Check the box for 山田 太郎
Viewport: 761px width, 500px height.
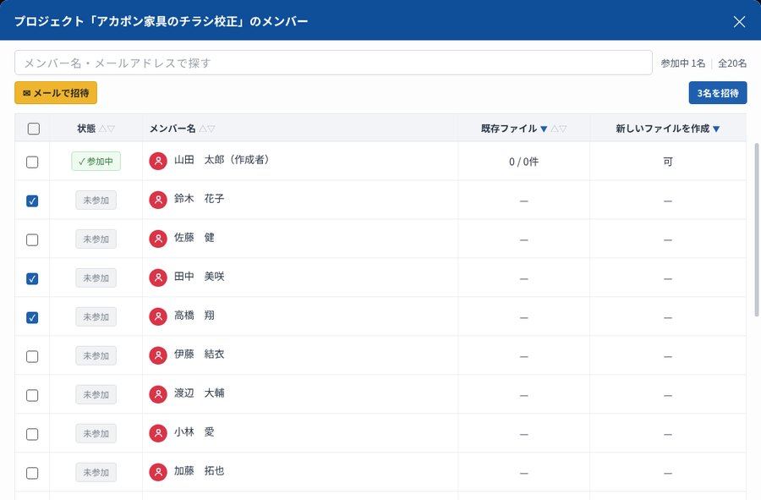32,162
